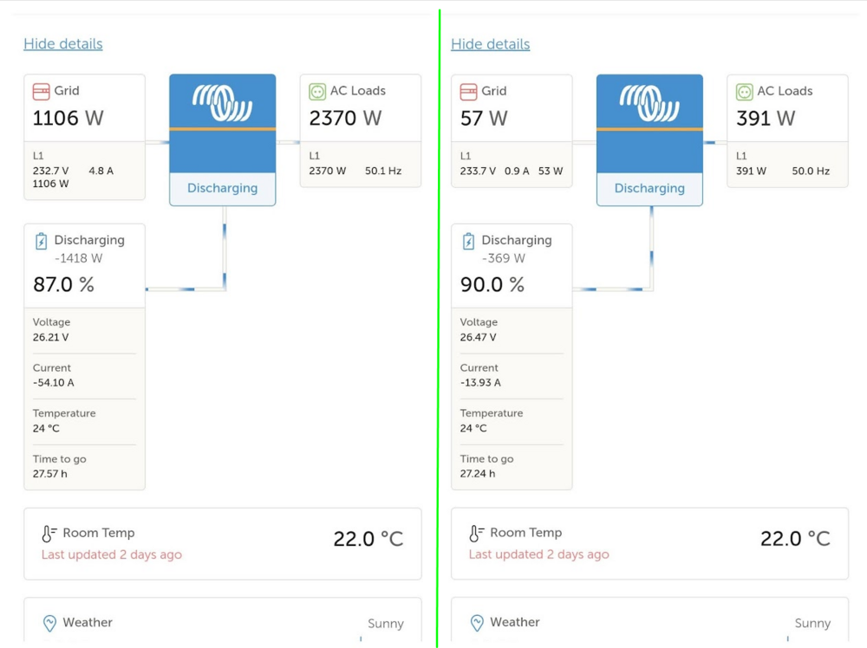Click the Weather location icon in right panel
The height and width of the screenshot is (648, 867).
click(x=476, y=623)
